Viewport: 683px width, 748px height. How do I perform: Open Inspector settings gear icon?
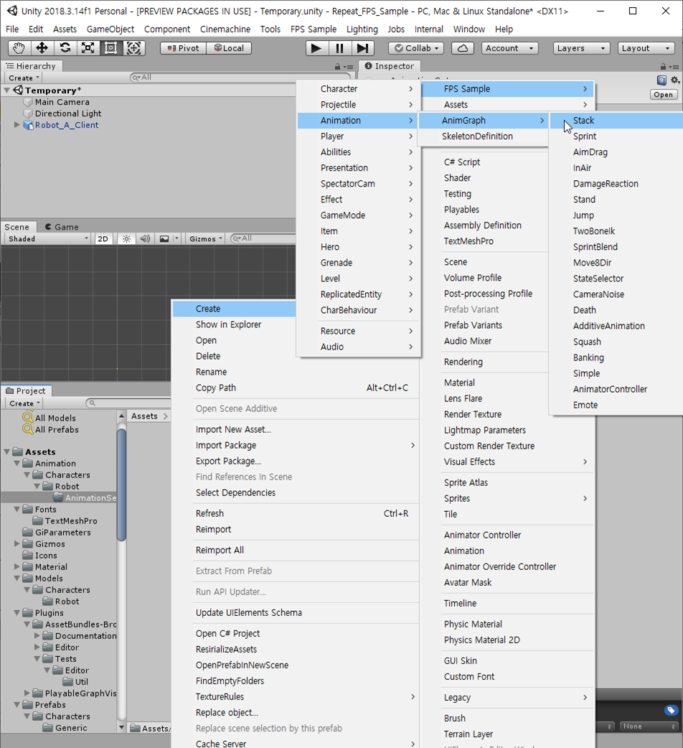[675, 80]
